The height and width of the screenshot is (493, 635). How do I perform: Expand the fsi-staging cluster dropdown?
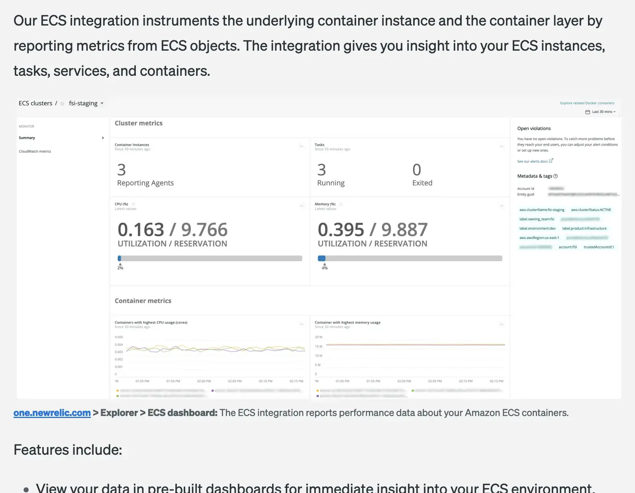[102, 103]
